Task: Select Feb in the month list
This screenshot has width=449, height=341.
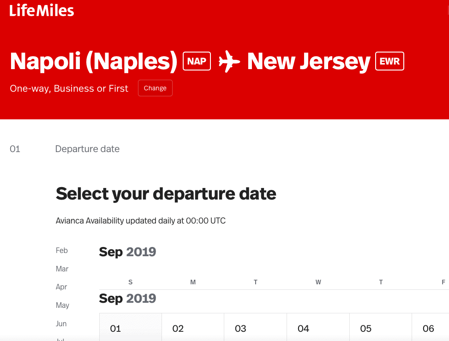Action: click(x=61, y=250)
